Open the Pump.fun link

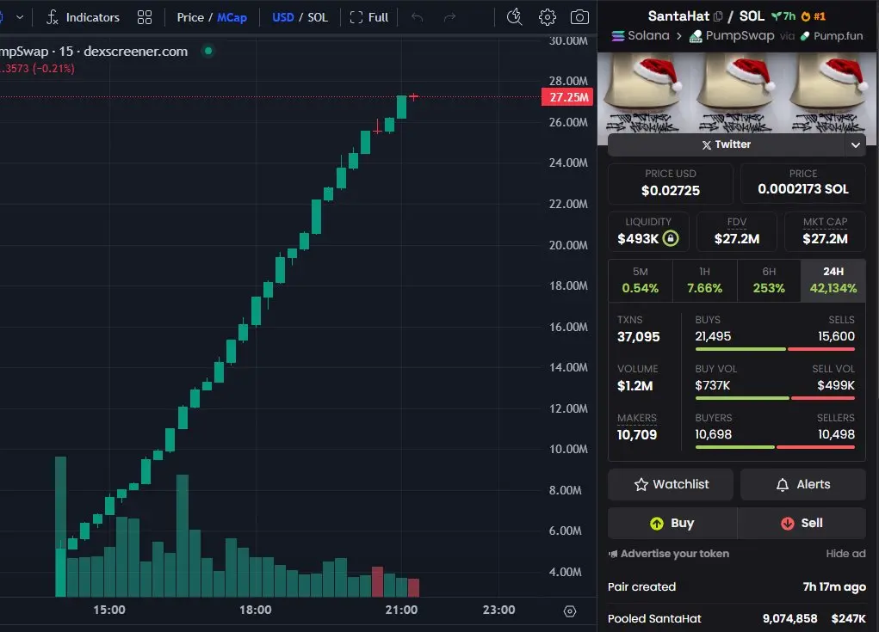coord(832,36)
